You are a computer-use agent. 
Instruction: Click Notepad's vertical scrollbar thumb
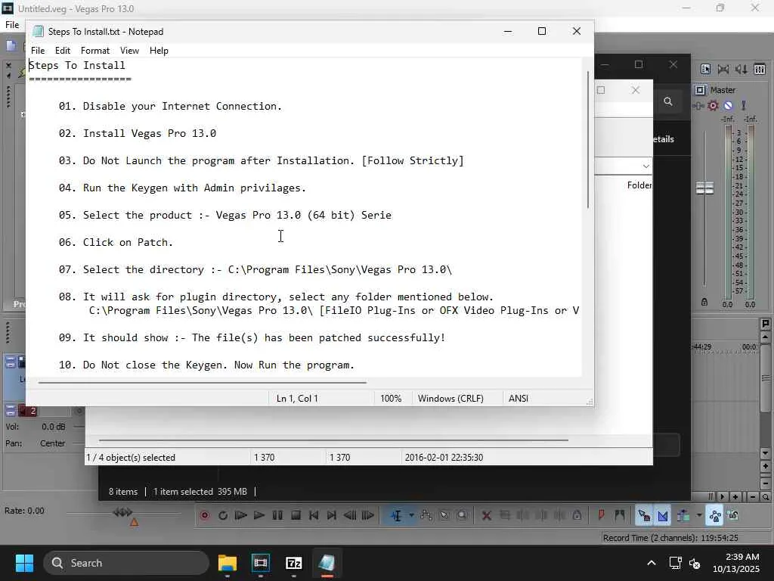588,140
